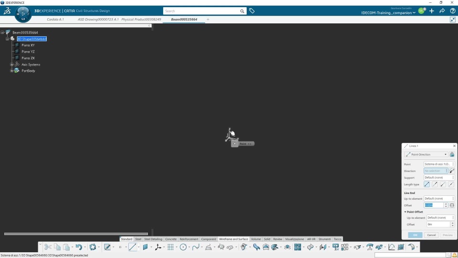The width and height of the screenshot is (458, 258).
Task: Select Piano XY in the tree
Action: (x=28, y=45)
